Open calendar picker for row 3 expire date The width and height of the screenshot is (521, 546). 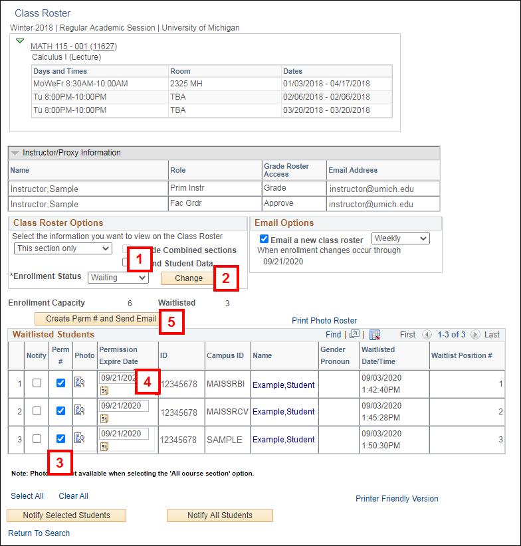[104, 446]
